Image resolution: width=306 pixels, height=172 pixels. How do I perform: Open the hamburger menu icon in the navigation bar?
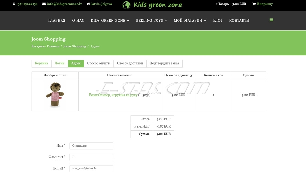click(x=272, y=20)
